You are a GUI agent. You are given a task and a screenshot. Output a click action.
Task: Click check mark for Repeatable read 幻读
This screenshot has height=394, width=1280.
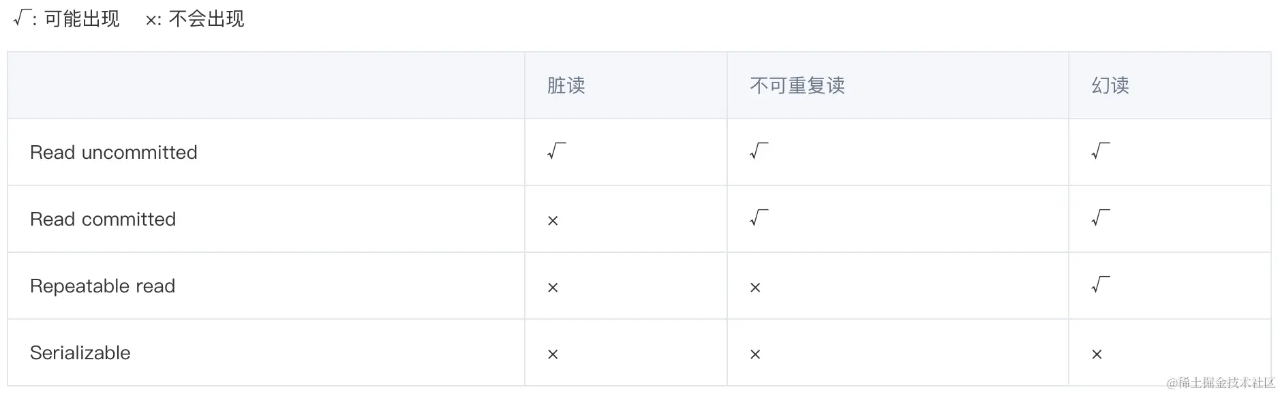tap(1100, 284)
